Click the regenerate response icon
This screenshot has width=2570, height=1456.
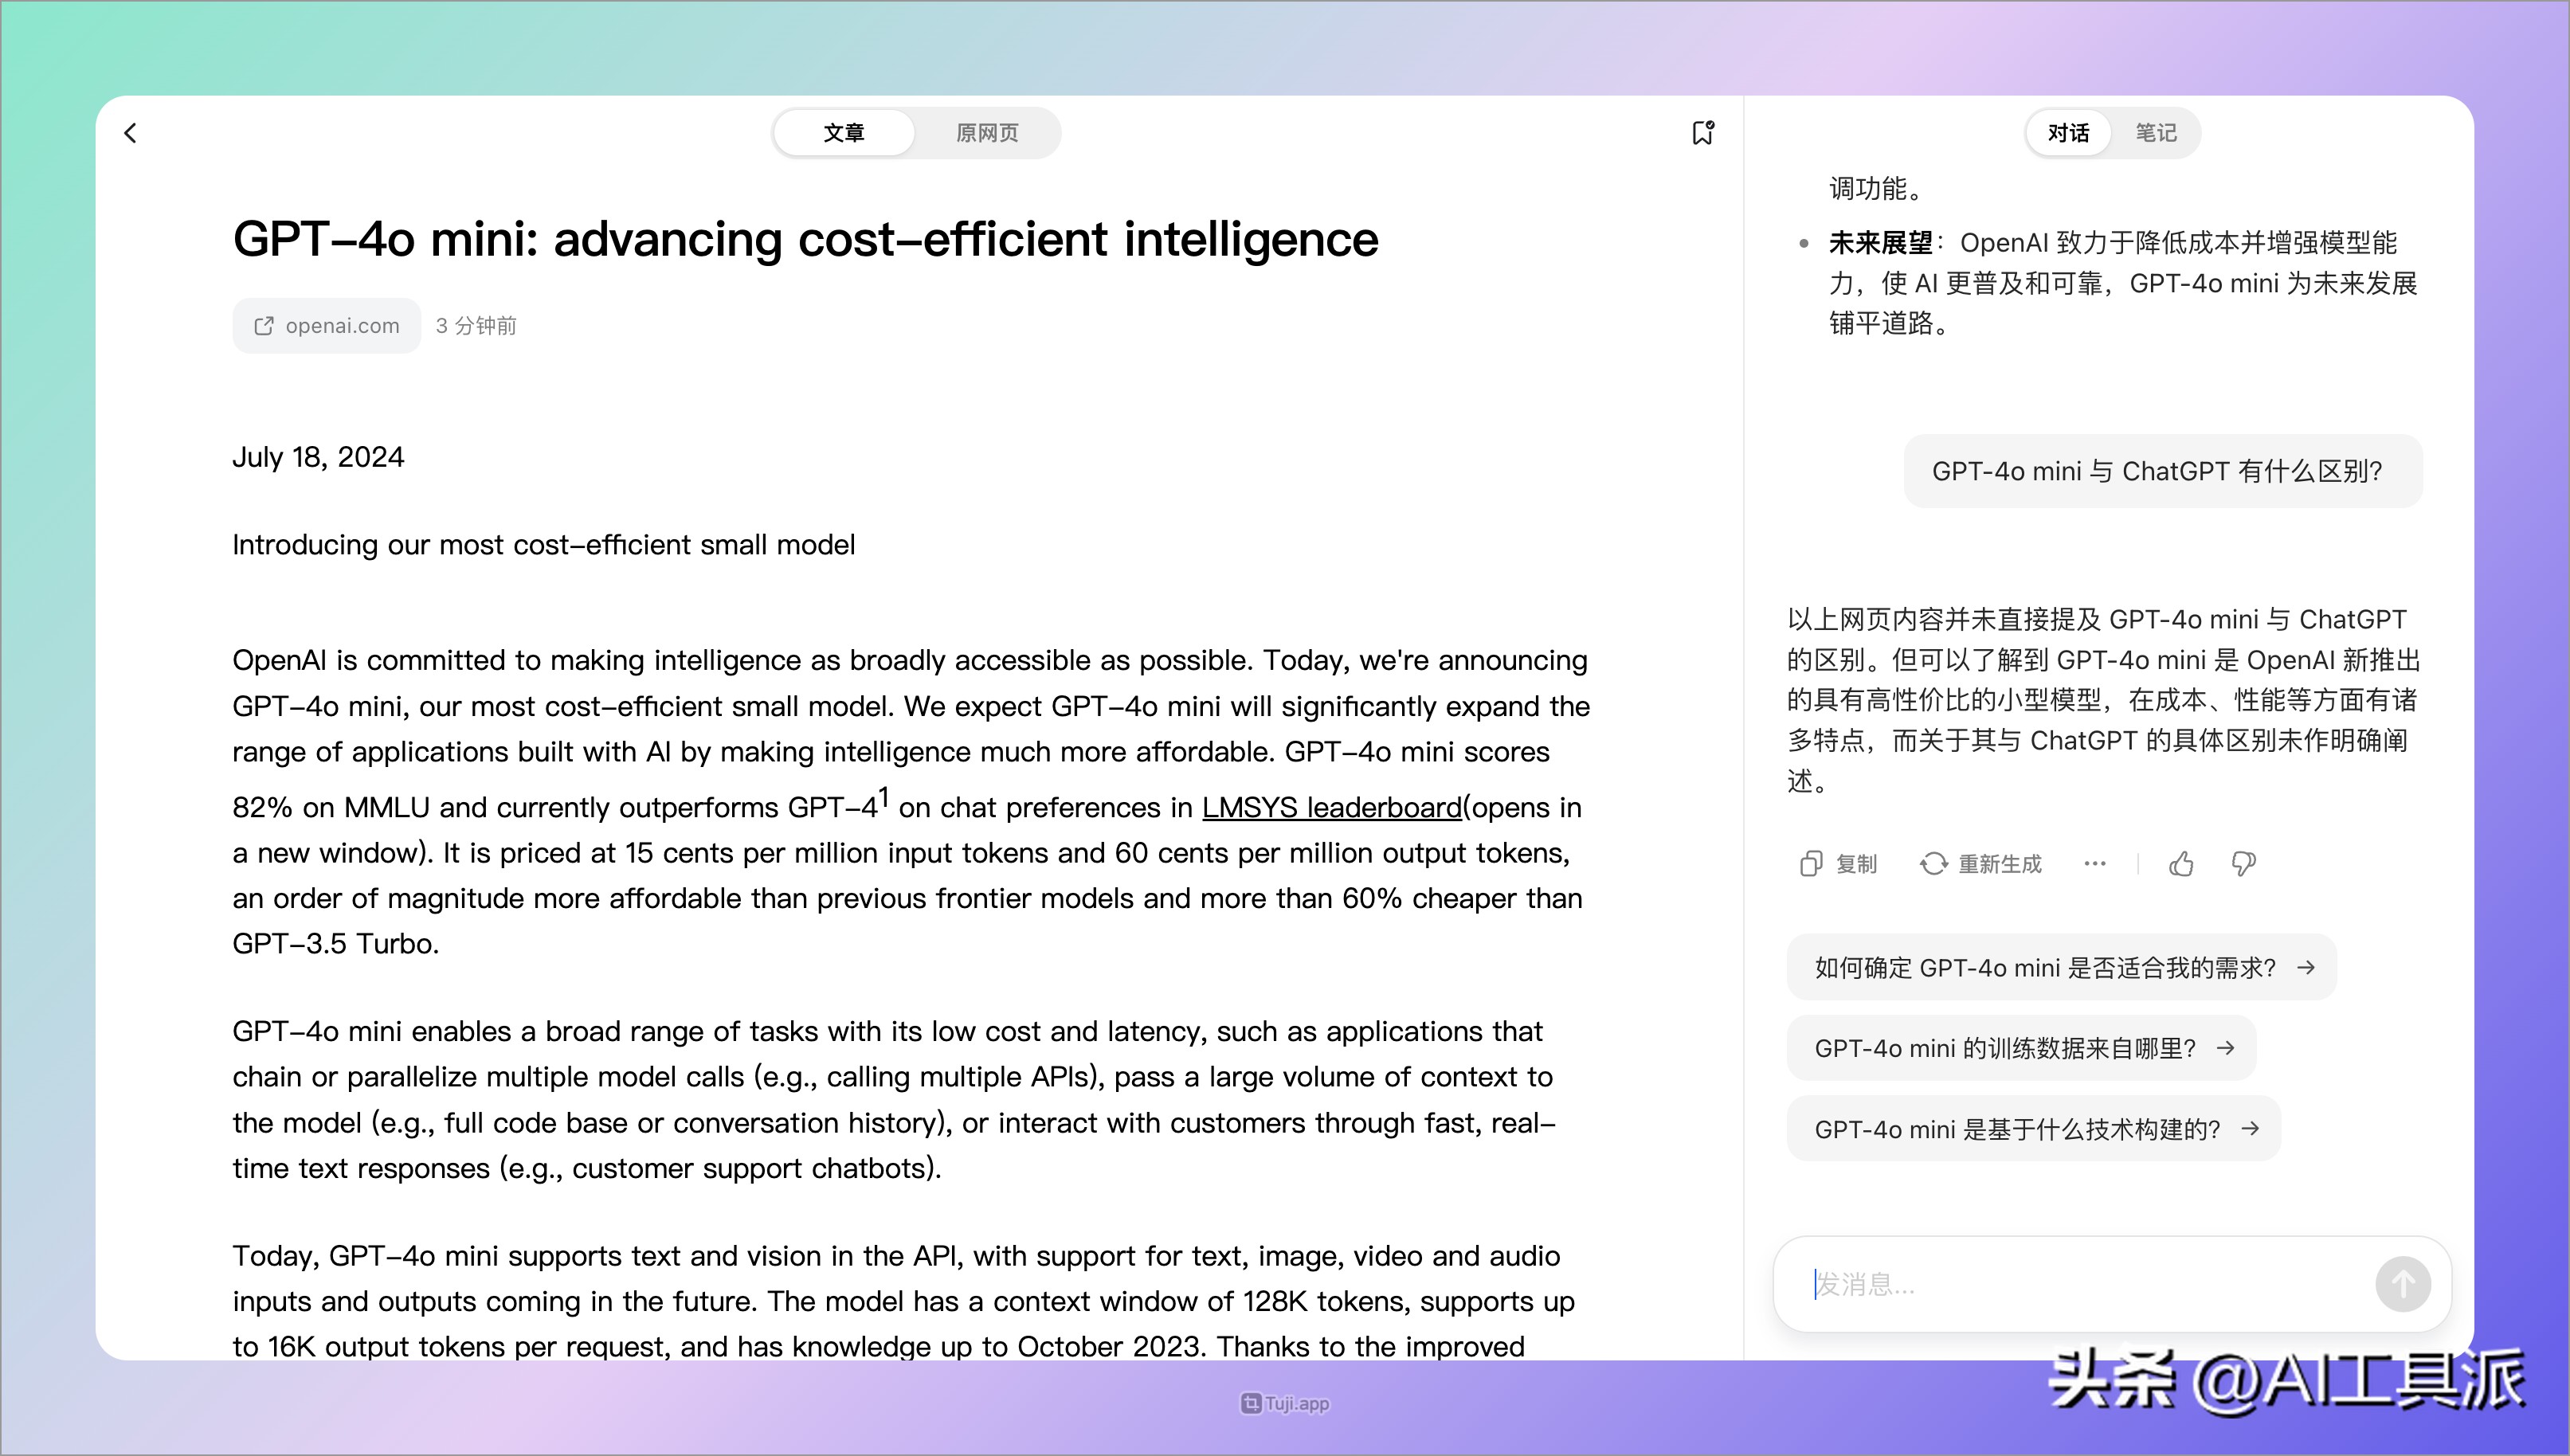click(x=1933, y=864)
